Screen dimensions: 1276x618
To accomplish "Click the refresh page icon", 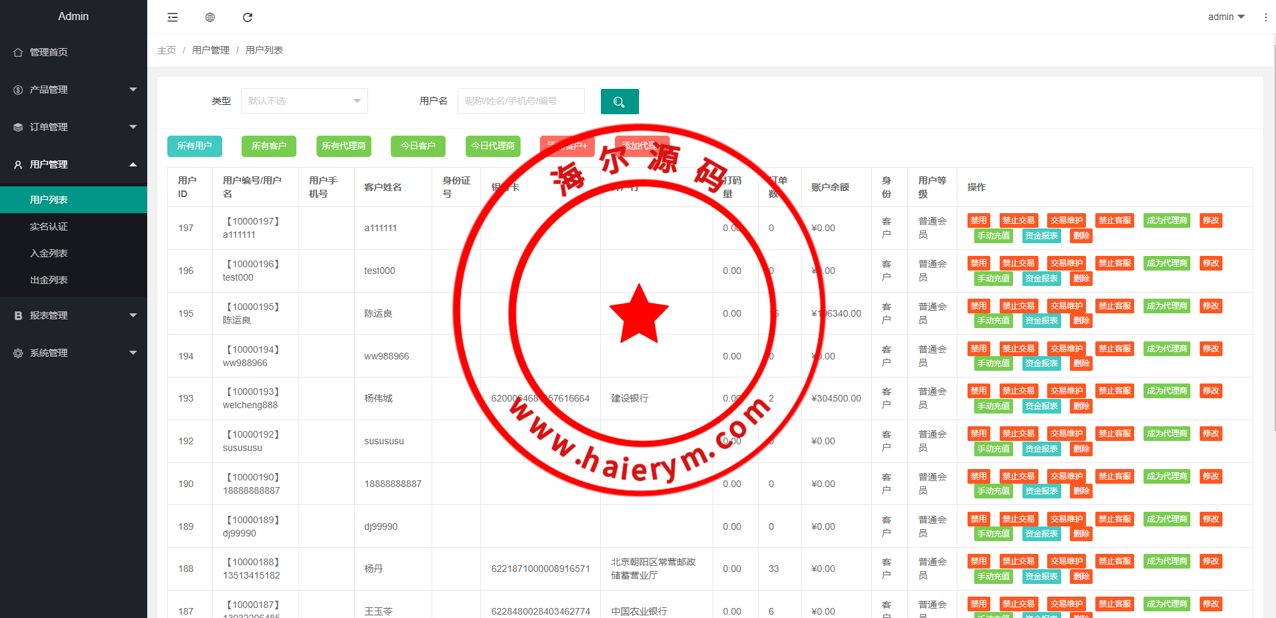I will pos(248,17).
